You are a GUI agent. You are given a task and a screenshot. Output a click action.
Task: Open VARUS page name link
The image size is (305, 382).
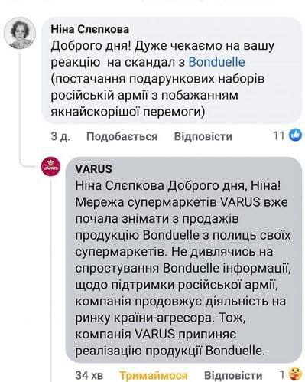(93, 169)
